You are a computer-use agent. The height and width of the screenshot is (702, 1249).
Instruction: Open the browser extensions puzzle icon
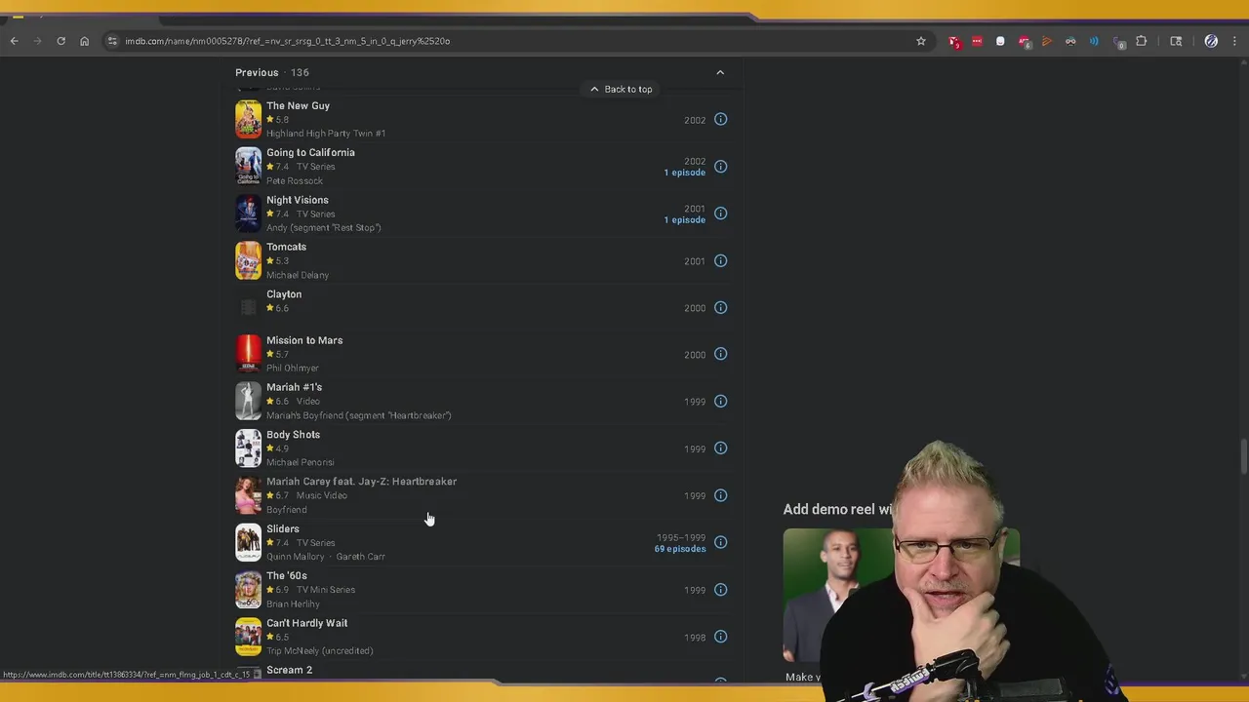1141,41
